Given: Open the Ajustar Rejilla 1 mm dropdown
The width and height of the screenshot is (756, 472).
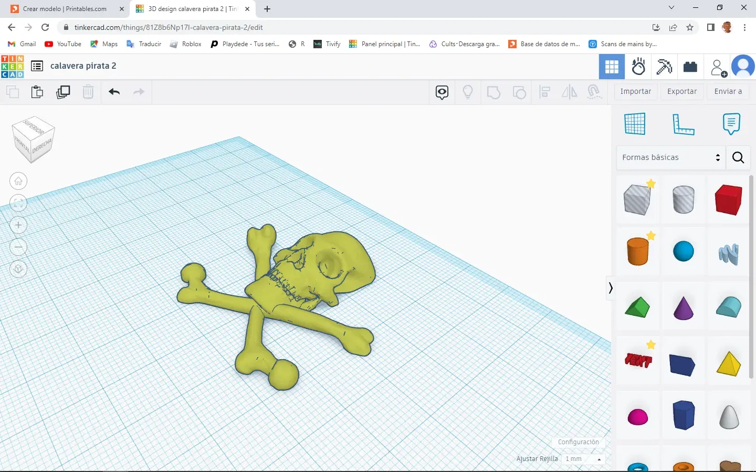Looking at the screenshot, I should 583,459.
